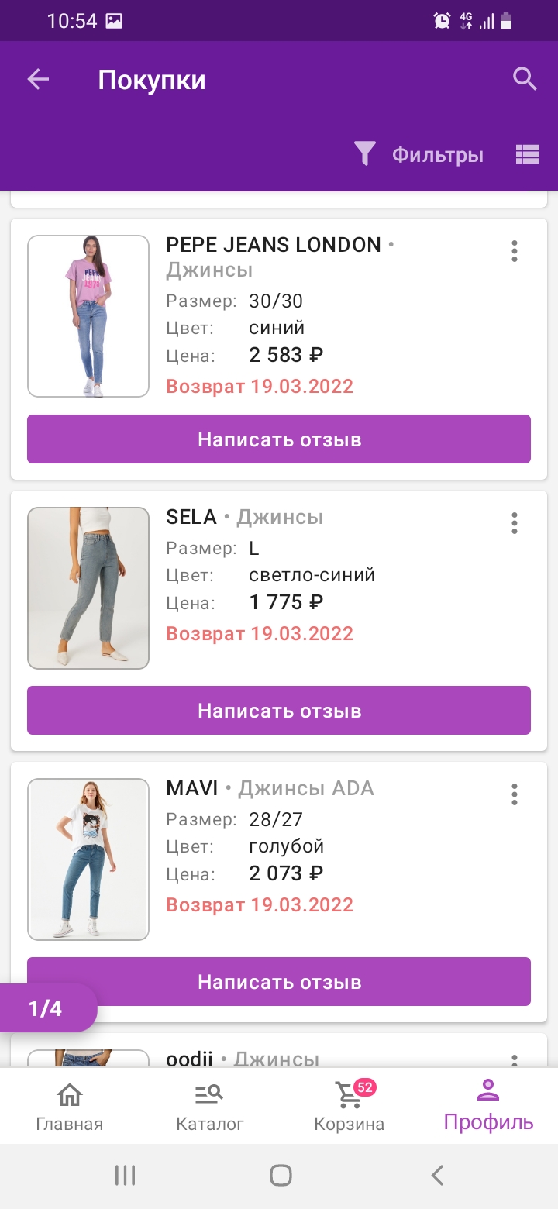This screenshot has width=558, height=1209.
Task: Open search with the magnifier icon
Action: (525, 79)
